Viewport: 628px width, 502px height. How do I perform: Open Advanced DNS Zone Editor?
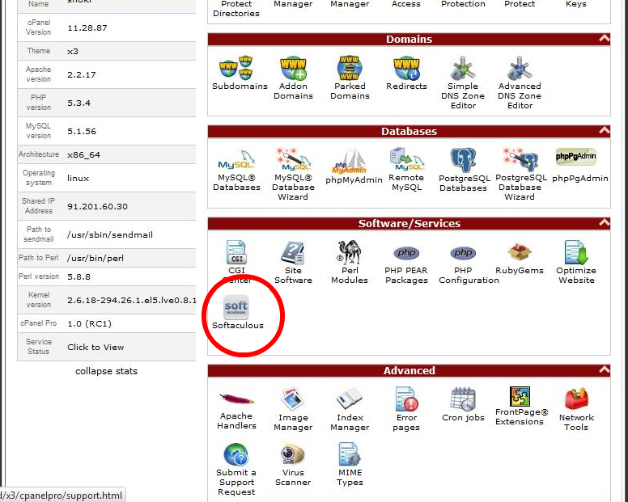point(520,82)
